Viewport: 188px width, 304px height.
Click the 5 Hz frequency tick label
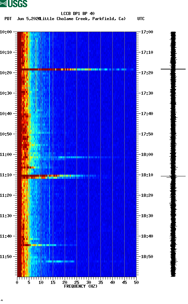pos(29,283)
